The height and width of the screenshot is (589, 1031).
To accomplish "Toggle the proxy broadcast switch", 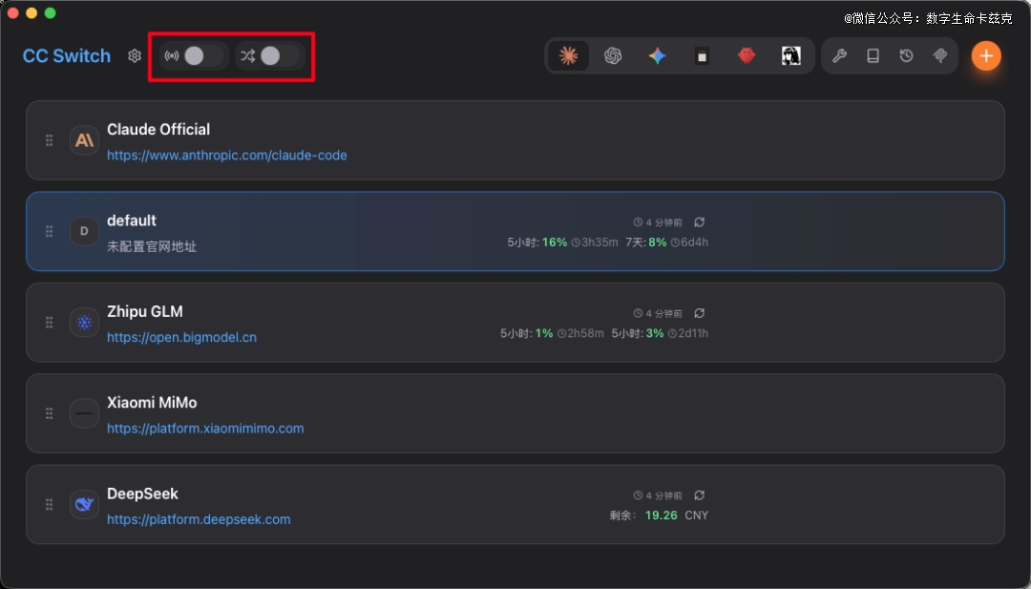I will [x=195, y=56].
